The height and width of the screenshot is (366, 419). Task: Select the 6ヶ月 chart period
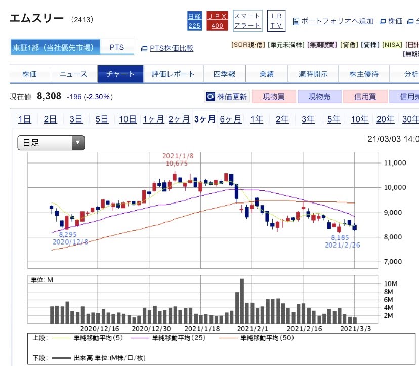tap(231, 119)
